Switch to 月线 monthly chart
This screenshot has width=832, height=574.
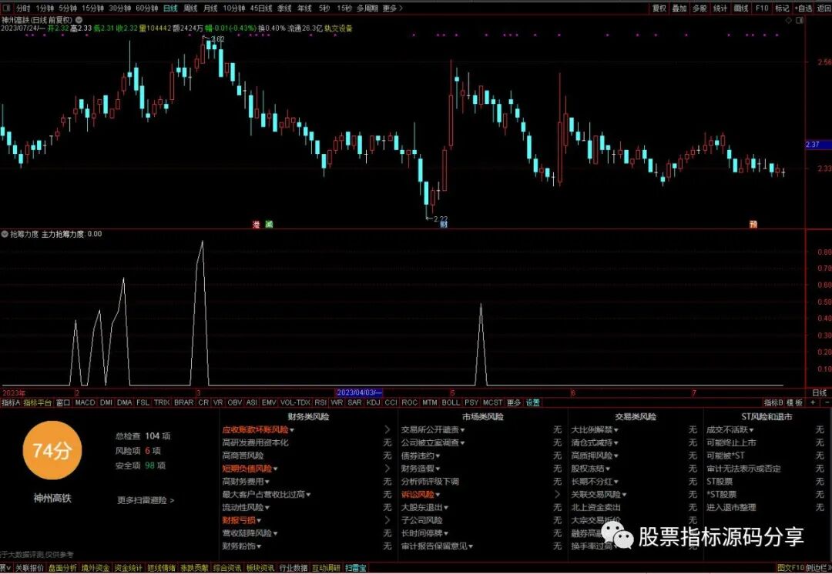pyautogui.click(x=210, y=8)
